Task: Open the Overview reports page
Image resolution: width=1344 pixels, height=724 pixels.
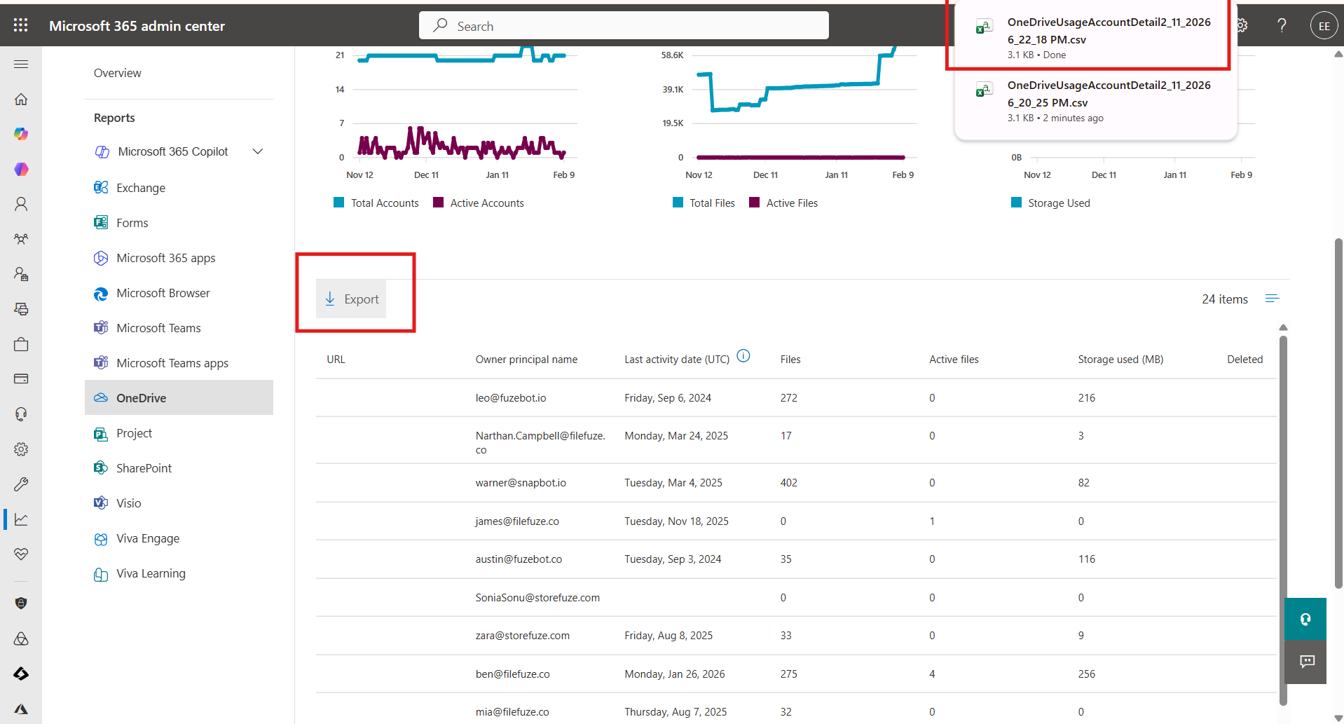Action: click(117, 72)
